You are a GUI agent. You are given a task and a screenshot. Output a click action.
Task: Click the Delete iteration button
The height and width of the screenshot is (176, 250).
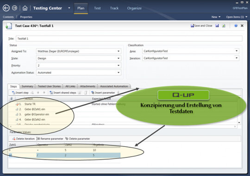tap(24, 139)
